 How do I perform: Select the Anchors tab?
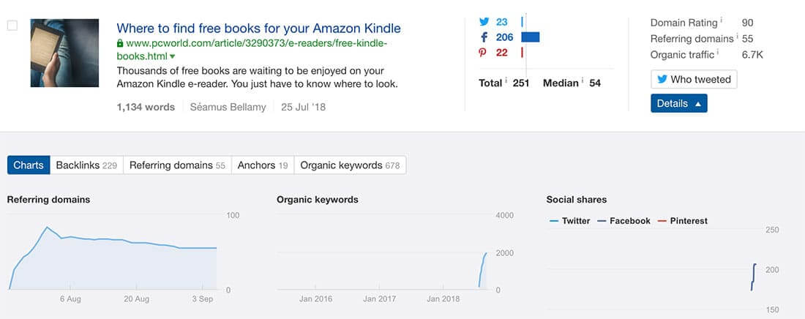(x=262, y=165)
